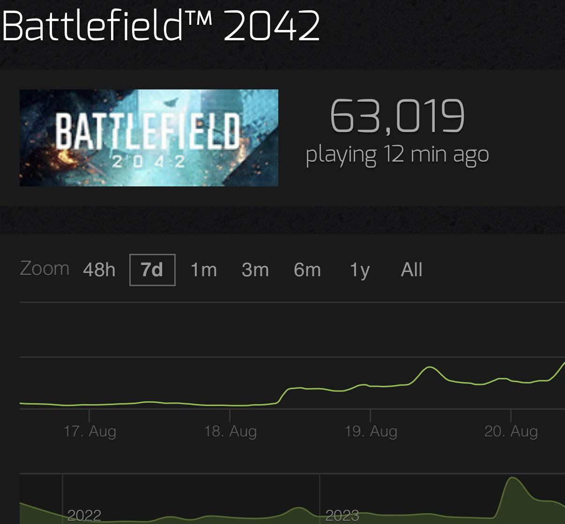
Task: Switch chart zoom to 3m
Action: 255,270
